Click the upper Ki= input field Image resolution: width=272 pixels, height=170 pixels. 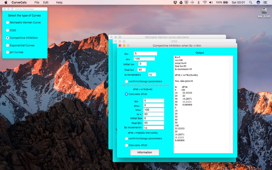pyautogui.click(x=145, y=54)
